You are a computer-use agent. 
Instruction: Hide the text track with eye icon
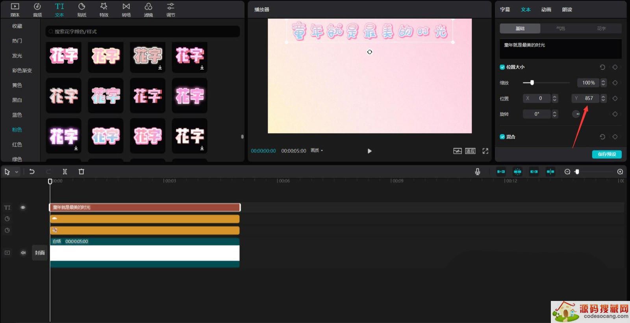click(x=23, y=208)
